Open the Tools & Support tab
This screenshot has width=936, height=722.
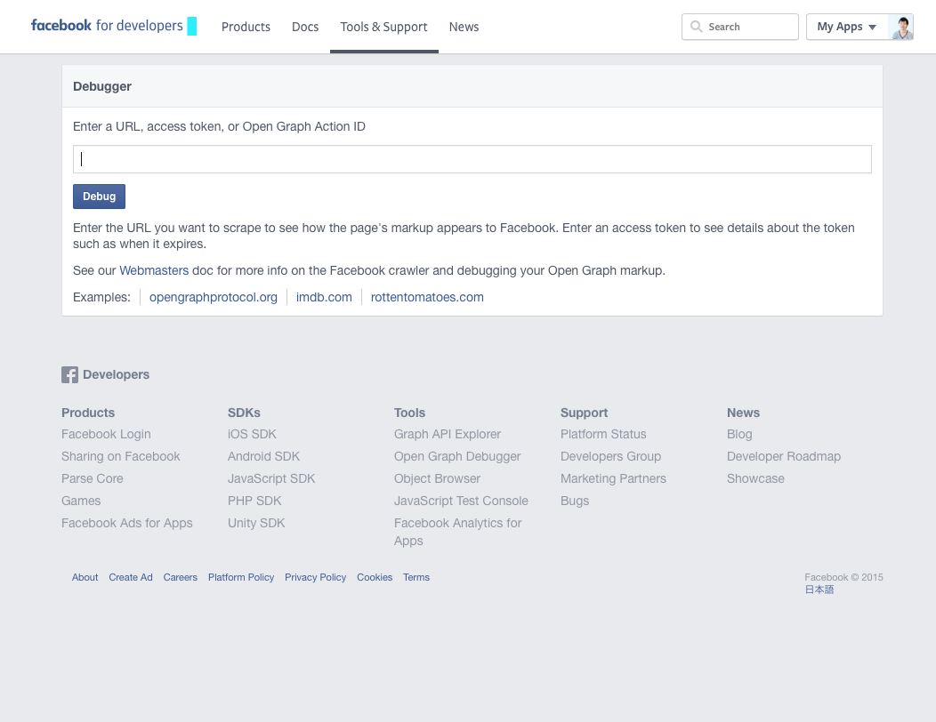(x=383, y=27)
